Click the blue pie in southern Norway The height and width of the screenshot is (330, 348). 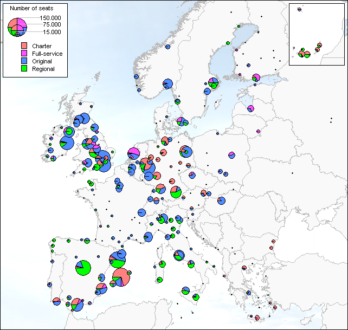(167, 84)
